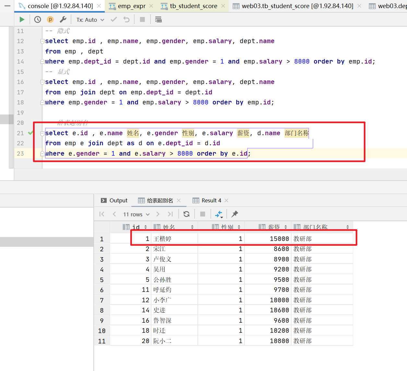This screenshot has height=371, width=407.
Task: Switch to the Result 4 tab
Action: coord(211,200)
